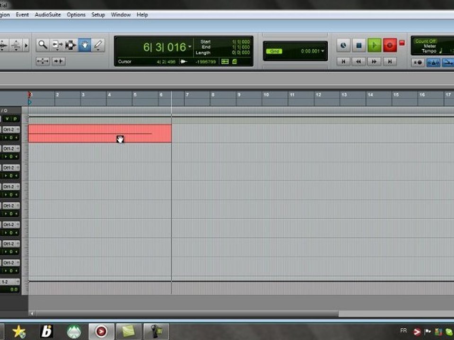The width and height of the screenshot is (454, 340).
Task: Toggle the V button on the top track
Action: point(7,119)
